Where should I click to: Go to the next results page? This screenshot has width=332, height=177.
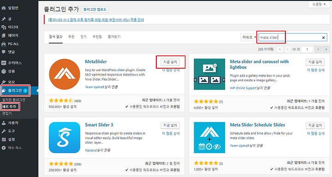[x=318, y=49]
